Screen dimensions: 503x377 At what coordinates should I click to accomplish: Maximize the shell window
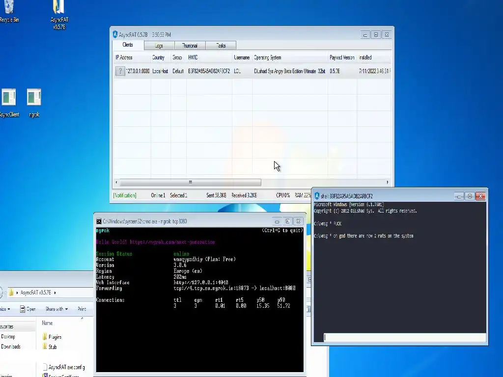click(x=470, y=196)
